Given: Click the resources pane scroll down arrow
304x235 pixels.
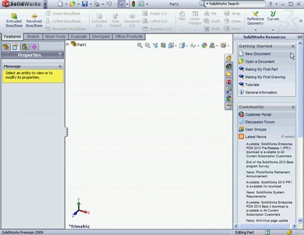Looking at the screenshot, I should tap(300, 220).
